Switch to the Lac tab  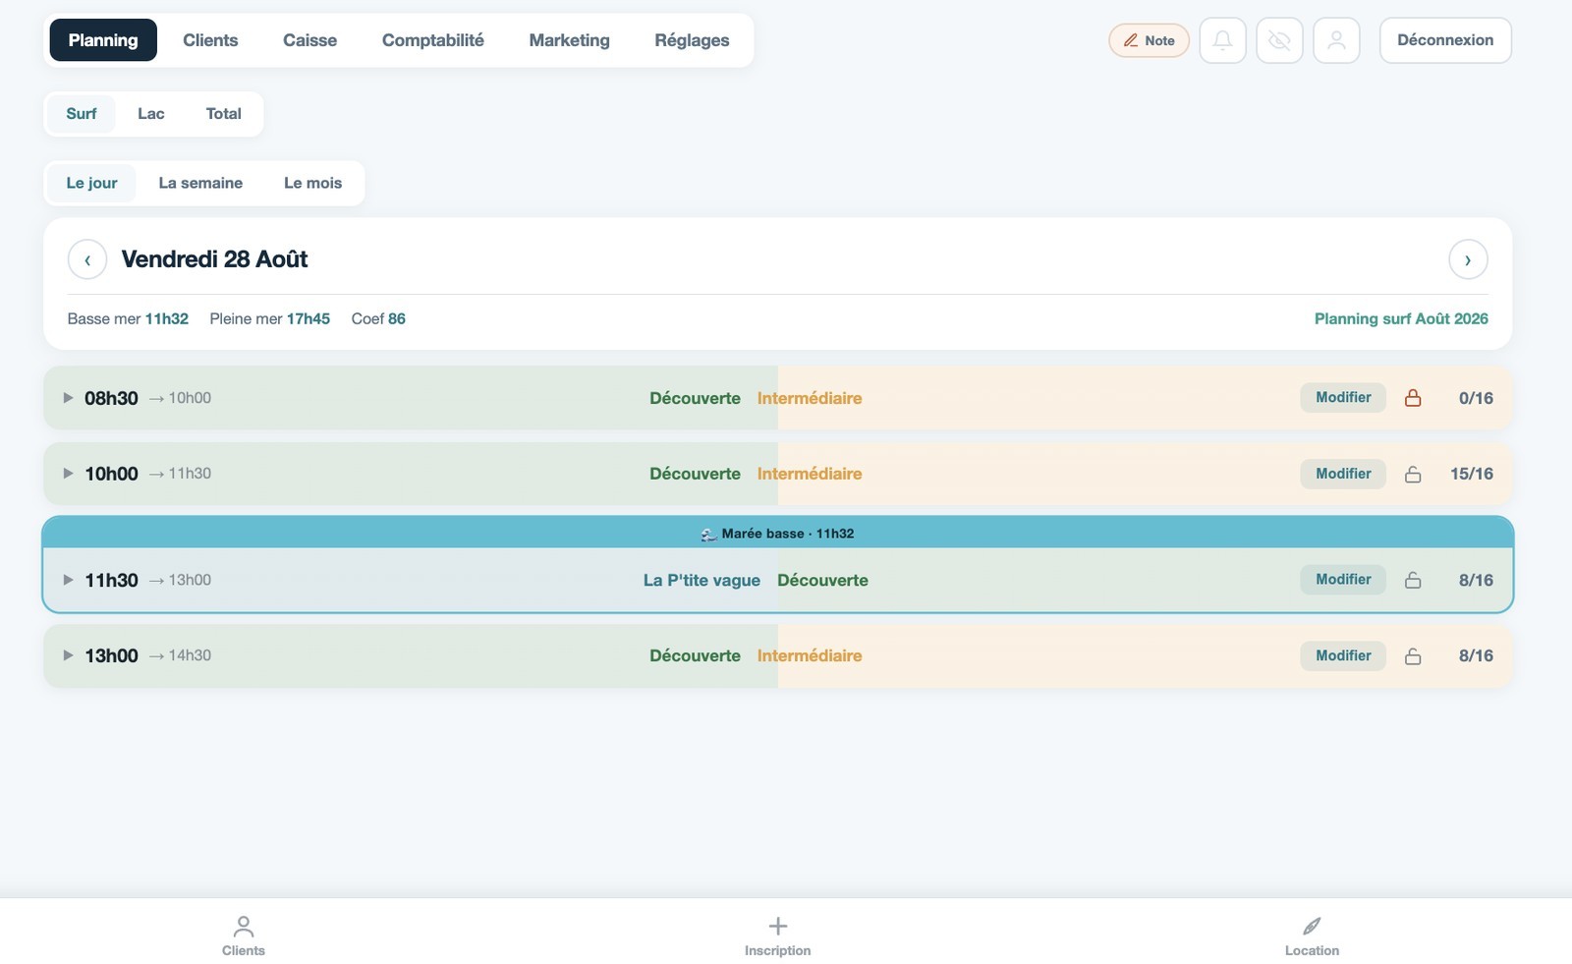[x=151, y=114]
